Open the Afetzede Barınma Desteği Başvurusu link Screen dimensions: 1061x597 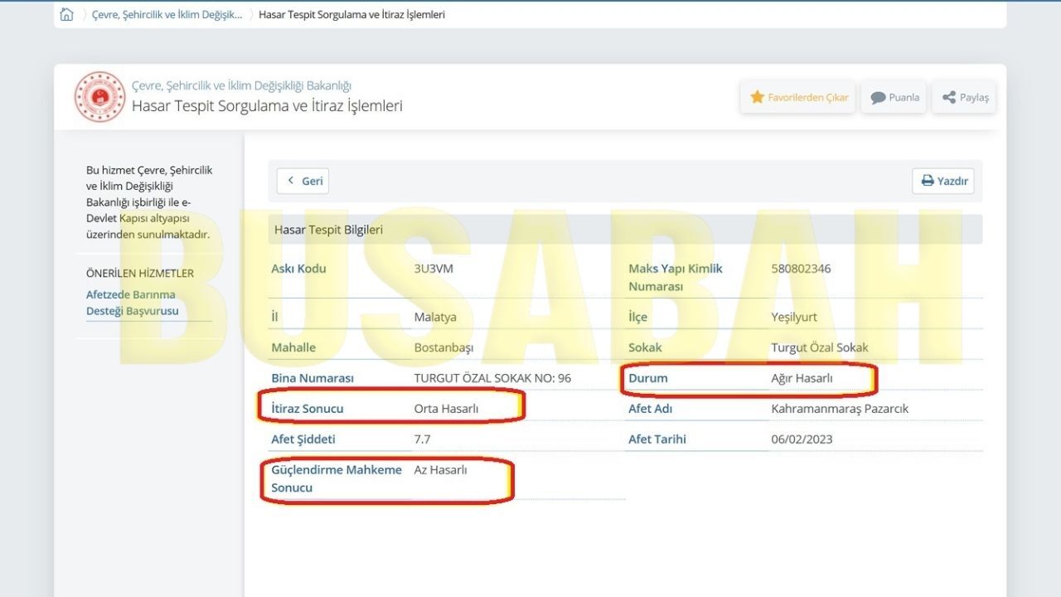click(x=132, y=303)
